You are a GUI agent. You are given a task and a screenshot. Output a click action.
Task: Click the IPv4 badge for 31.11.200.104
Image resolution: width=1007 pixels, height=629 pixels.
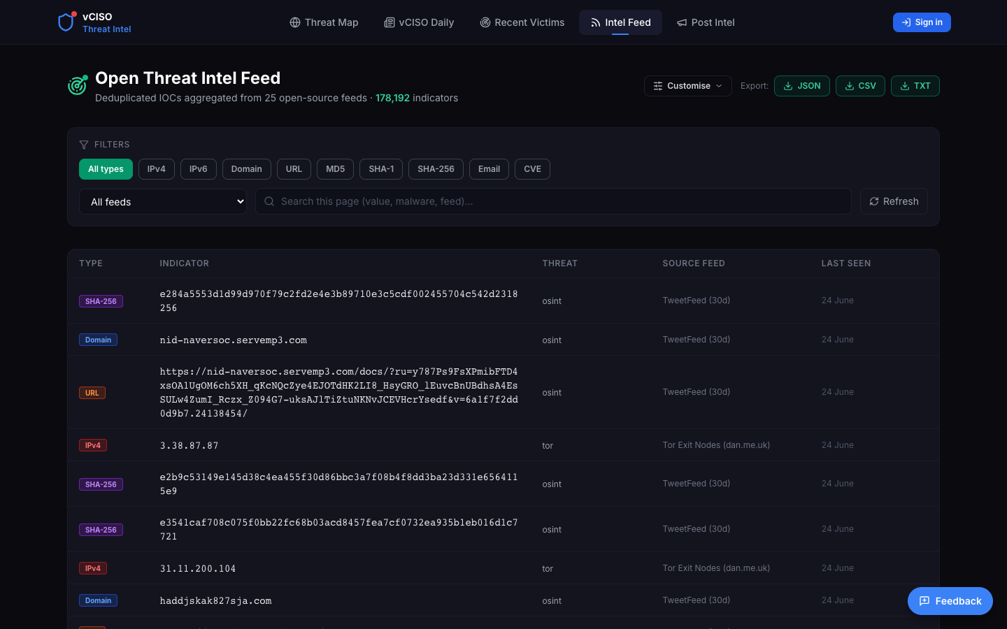(93, 568)
